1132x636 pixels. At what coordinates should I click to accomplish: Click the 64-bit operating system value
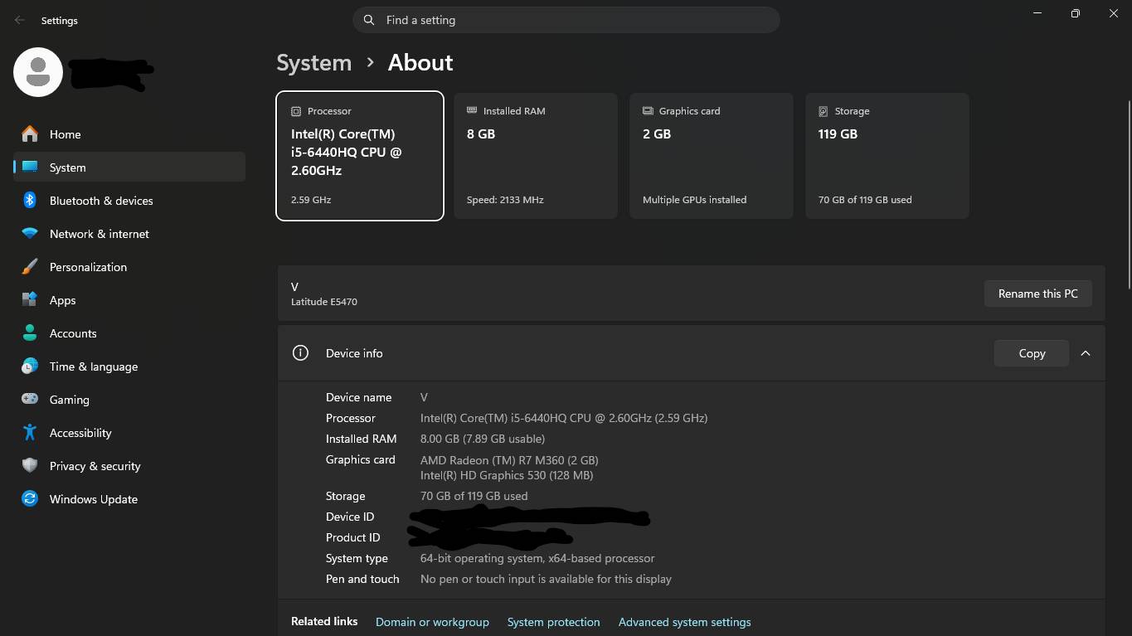tap(537, 558)
